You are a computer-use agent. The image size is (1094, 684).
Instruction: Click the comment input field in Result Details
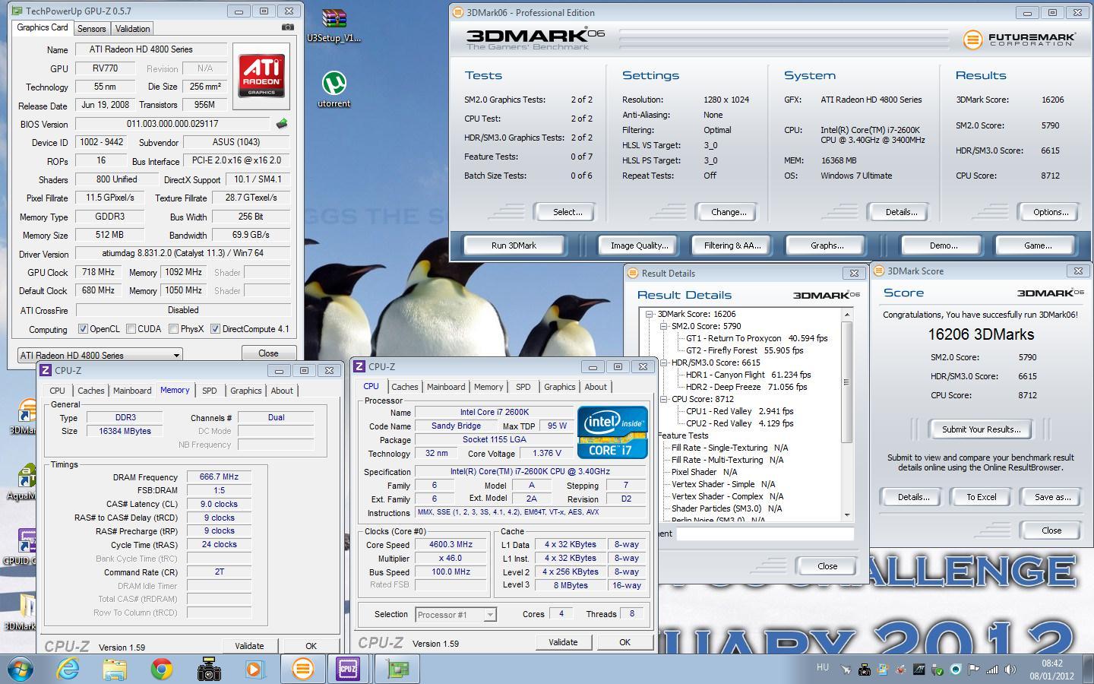tap(765, 534)
